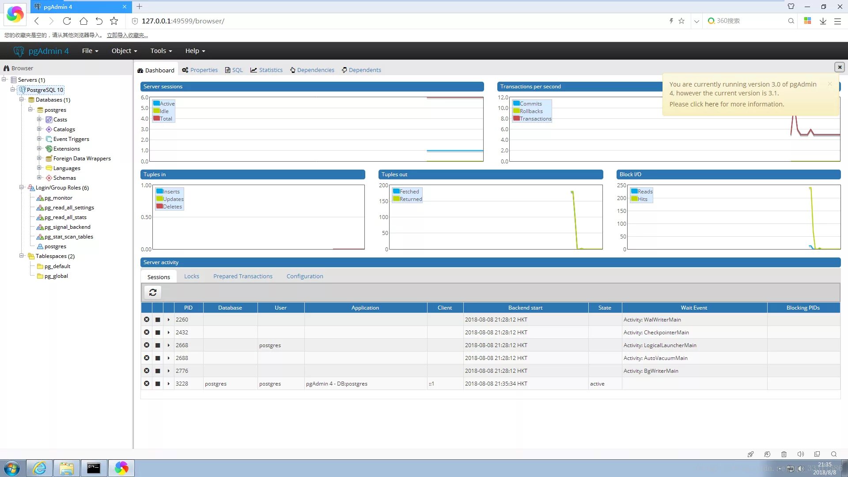This screenshot has width=848, height=477.
Task: Click the red Total legend swatch
Action: [x=156, y=118]
